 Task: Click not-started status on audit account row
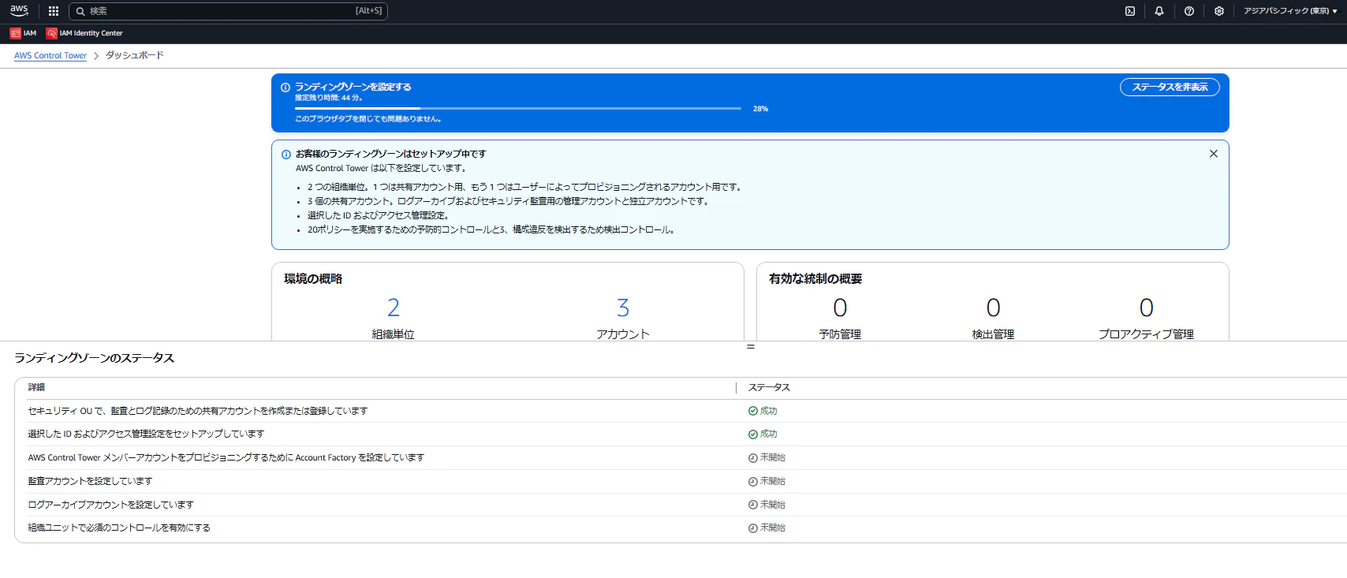[x=767, y=481]
